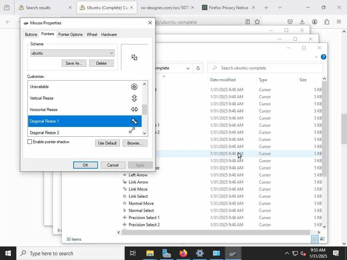
Task: Click the Explorer horizontal scrollbar thumb
Action: 216,232
